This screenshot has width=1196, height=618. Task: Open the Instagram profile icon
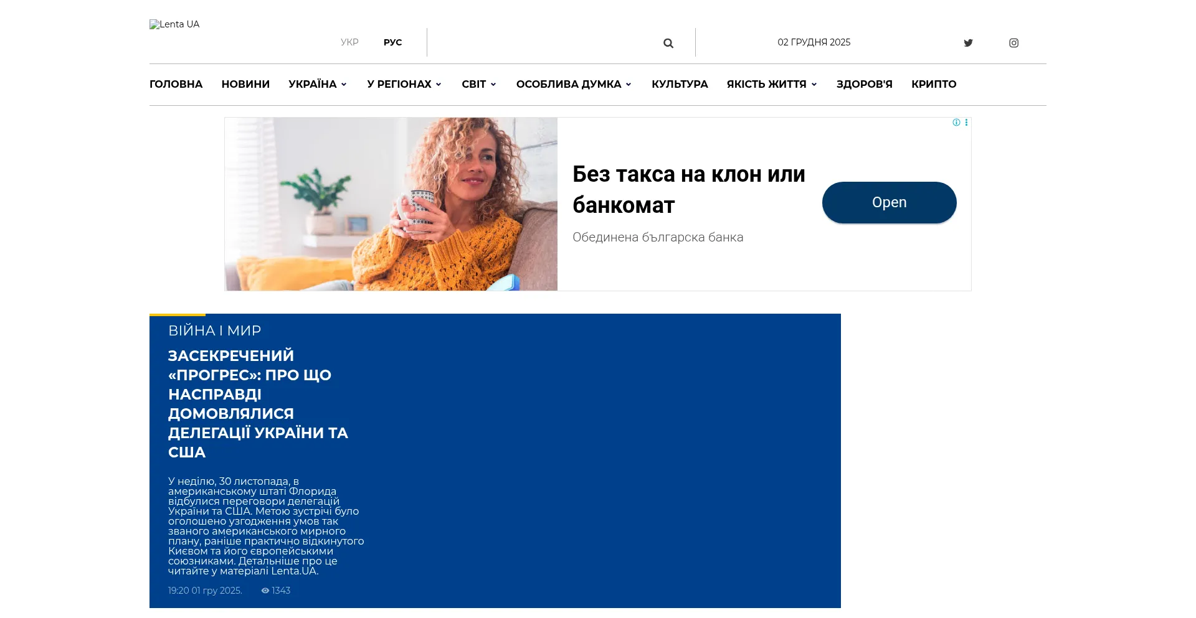pyautogui.click(x=1014, y=43)
